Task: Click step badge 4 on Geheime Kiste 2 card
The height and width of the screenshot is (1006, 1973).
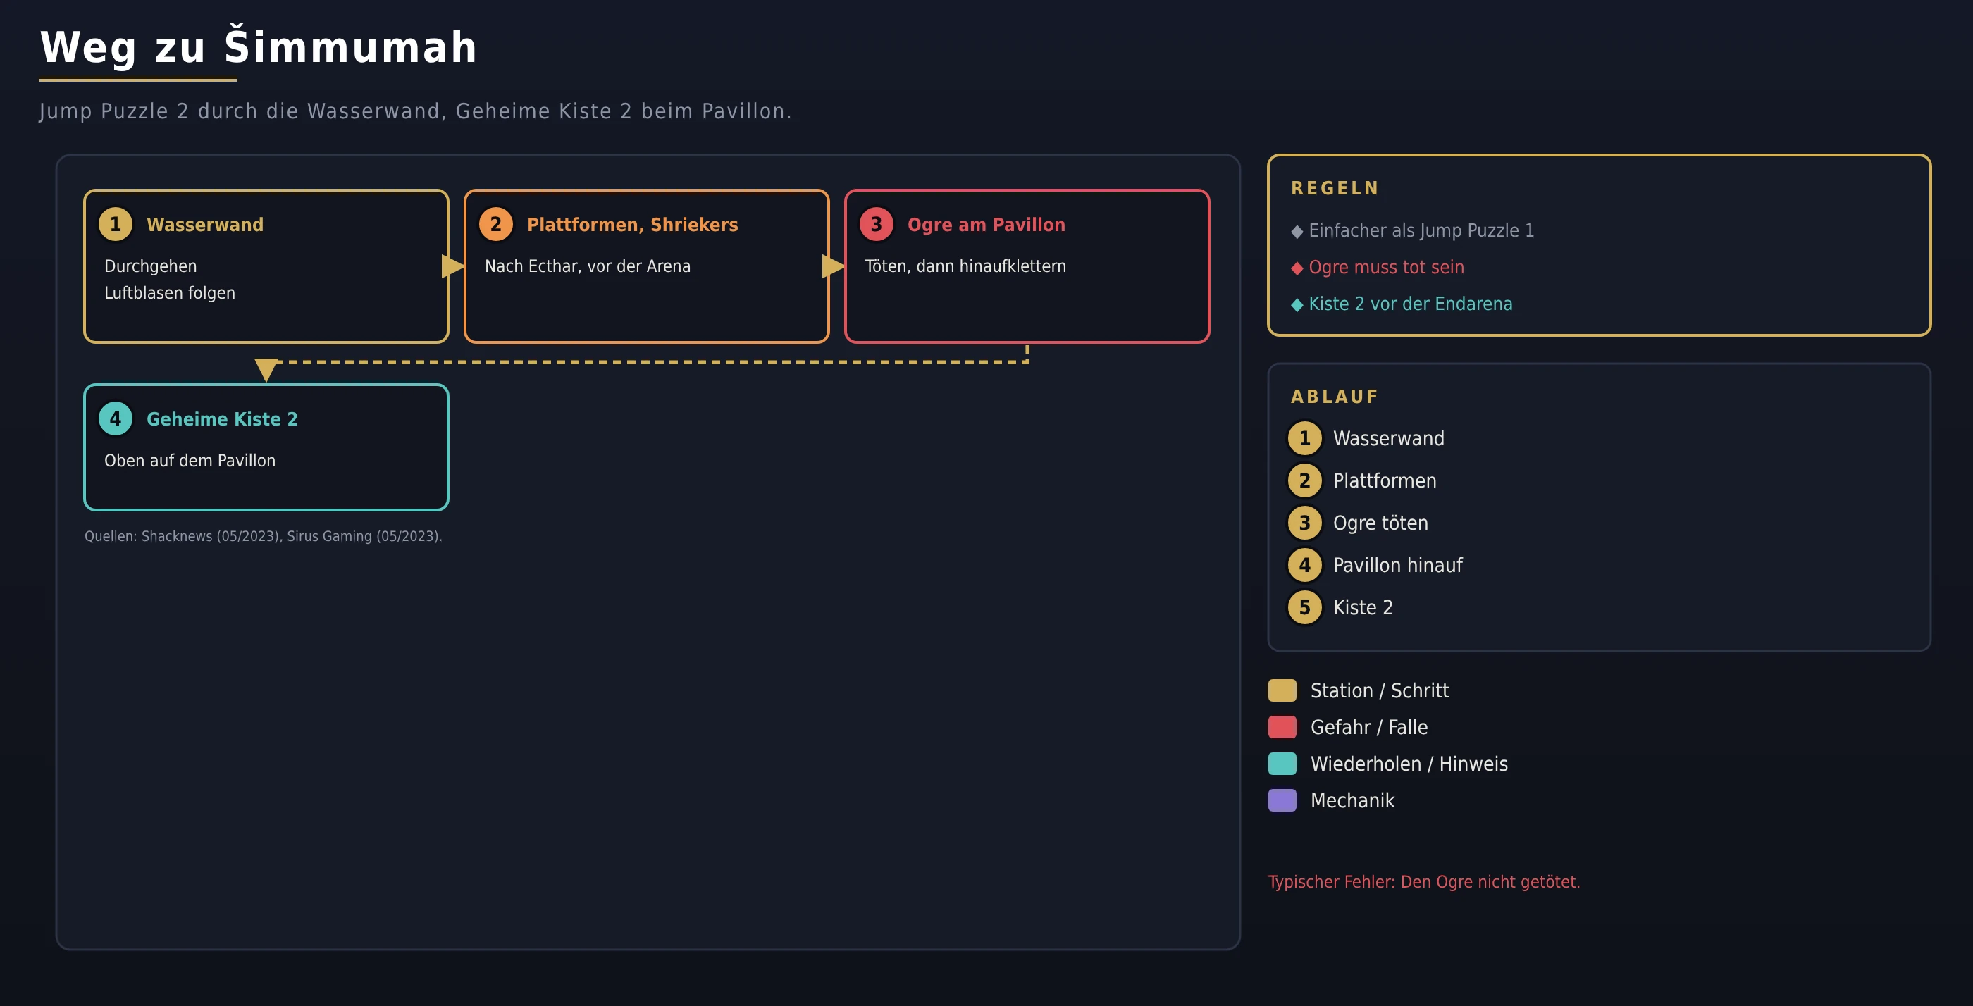Action: click(116, 418)
